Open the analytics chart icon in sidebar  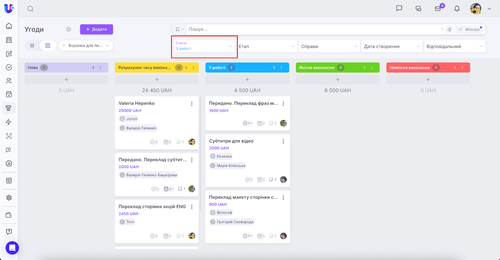tap(9, 163)
